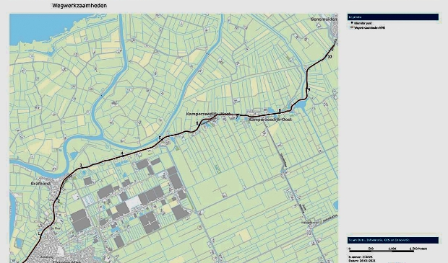This screenshot has width=448, height=263.
Task: Click the Kilometer punt legend label
Action: tap(363, 23)
